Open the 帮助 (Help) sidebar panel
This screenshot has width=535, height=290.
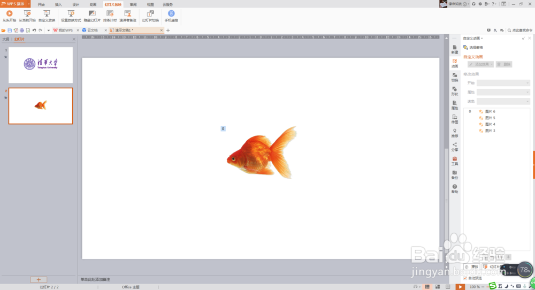point(454,189)
